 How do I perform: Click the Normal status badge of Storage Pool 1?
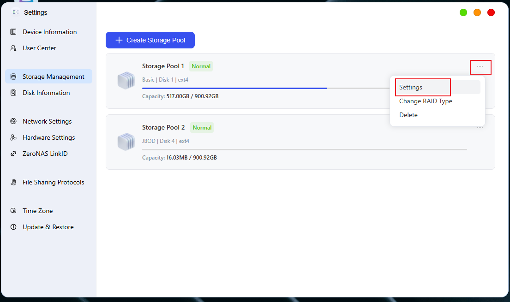coord(201,66)
